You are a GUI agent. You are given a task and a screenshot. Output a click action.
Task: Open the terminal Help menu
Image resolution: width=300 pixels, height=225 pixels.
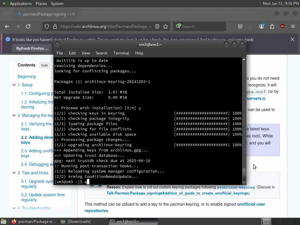click(x=139, y=53)
